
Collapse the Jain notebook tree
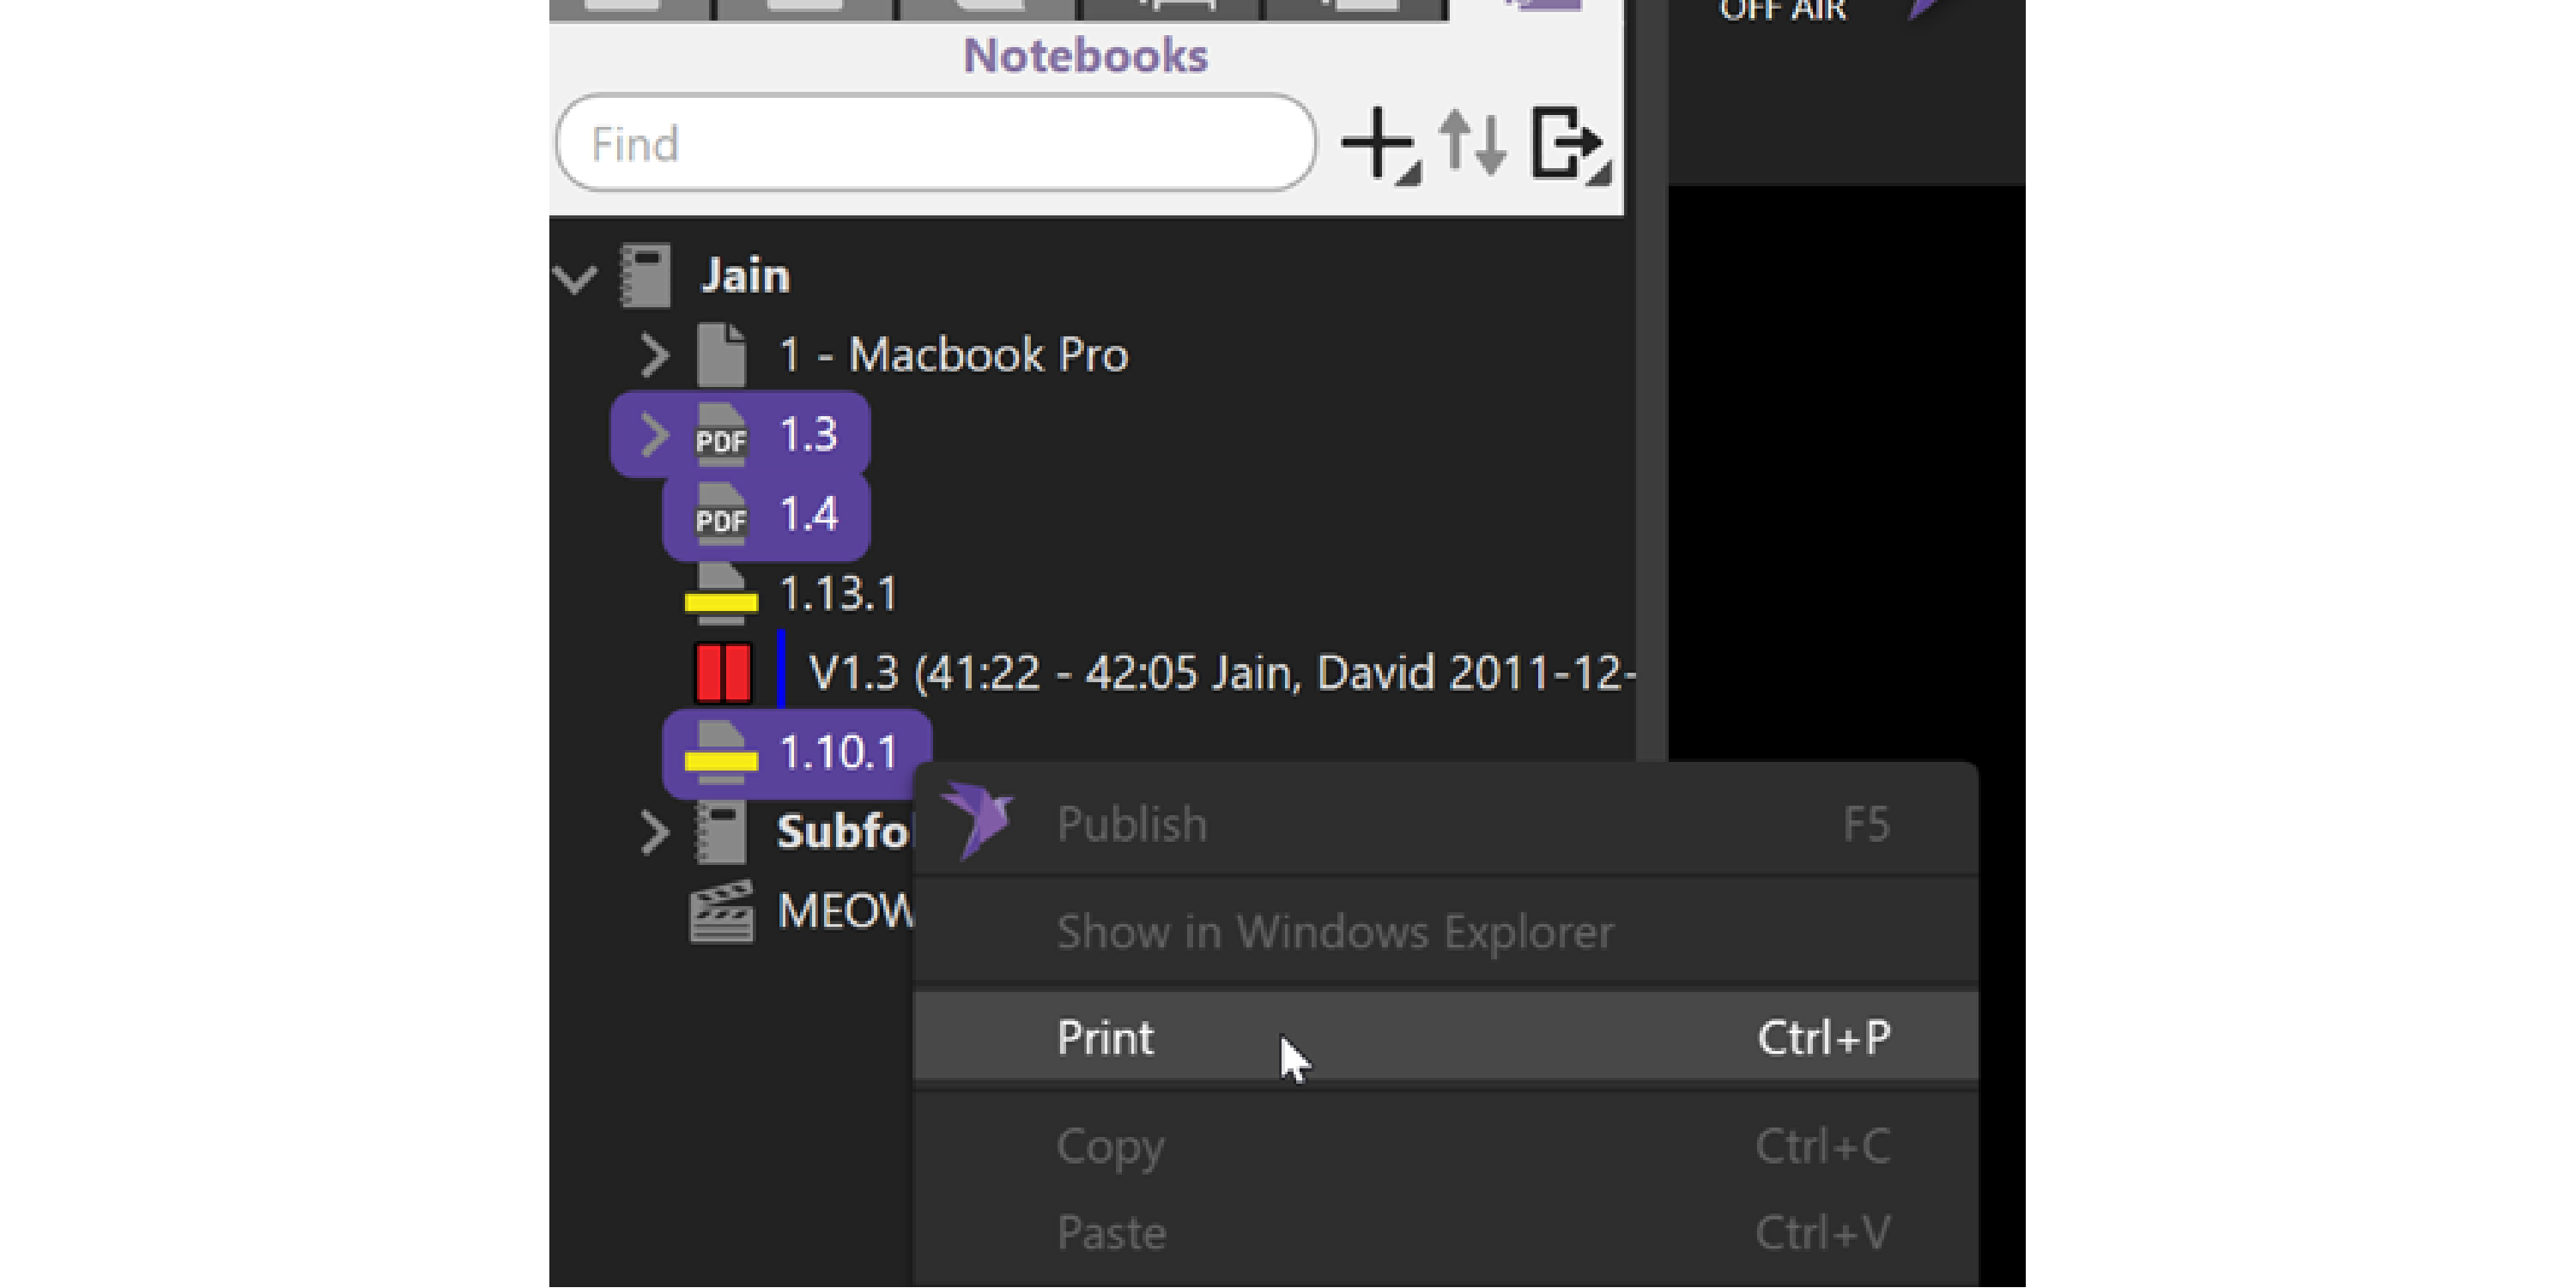click(x=575, y=278)
